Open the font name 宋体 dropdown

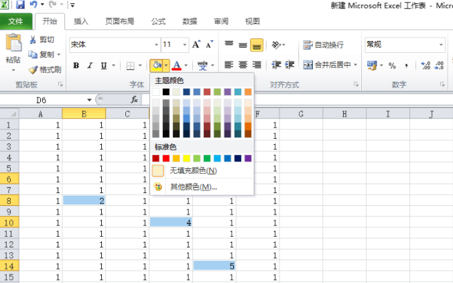[x=155, y=45]
